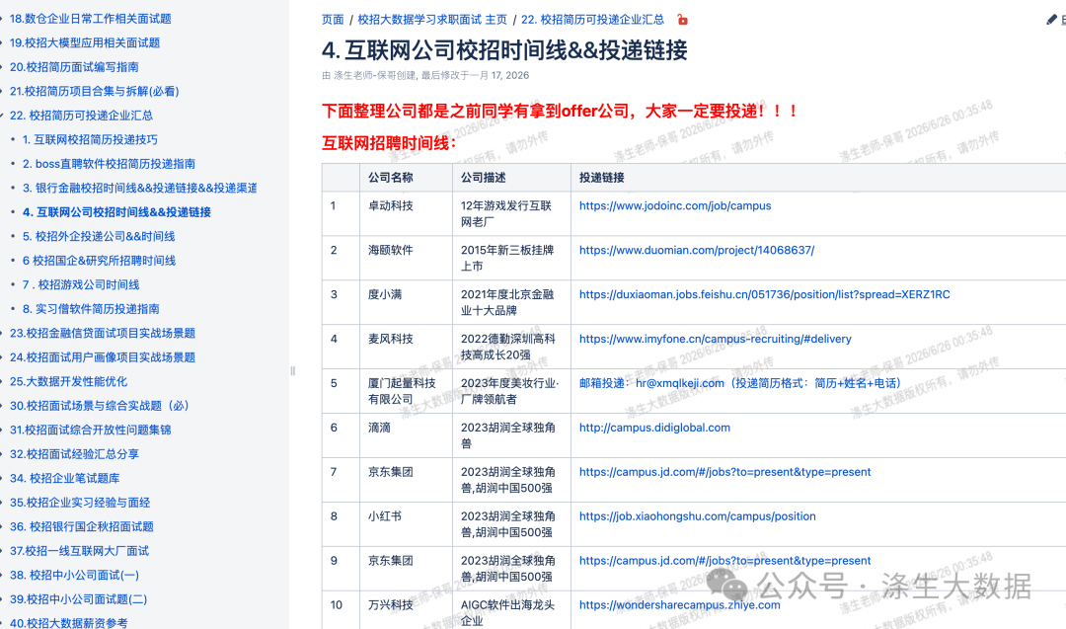The width and height of the screenshot is (1066, 629).
Task: Open the job.xiaohongshu.com campus link
Action: point(698,516)
